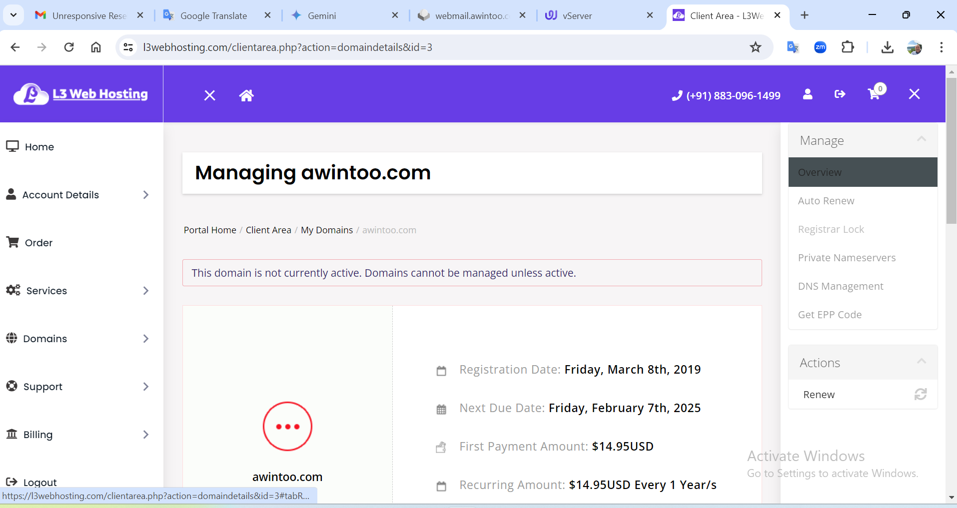Viewport: 957px width, 508px height.
Task: Click the pending status circle icon
Action: (x=287, y=426)
